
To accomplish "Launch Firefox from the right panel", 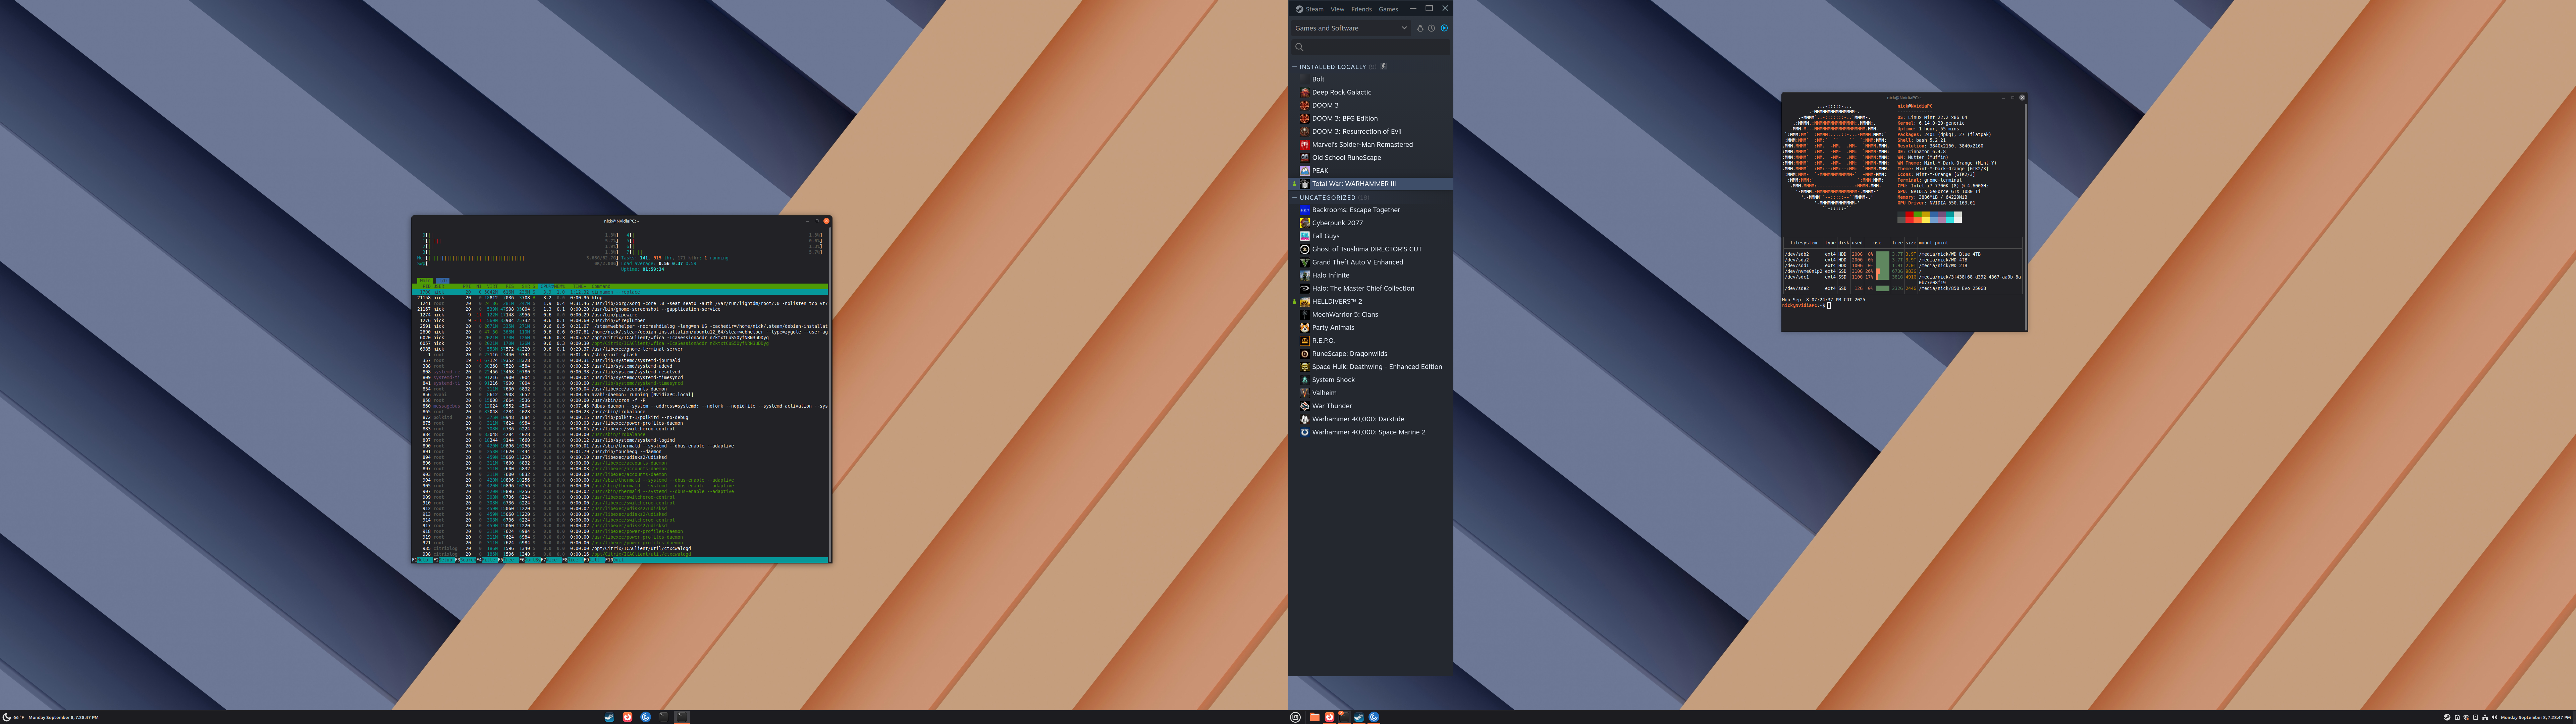I will click(x=1330, y=717).
